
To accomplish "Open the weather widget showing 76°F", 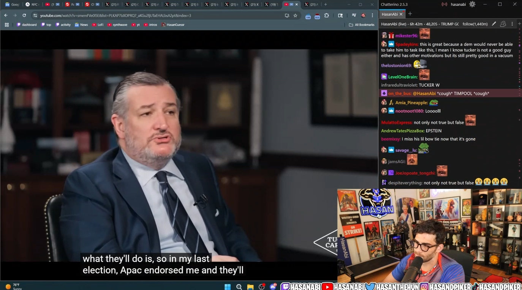I will 14,287.
